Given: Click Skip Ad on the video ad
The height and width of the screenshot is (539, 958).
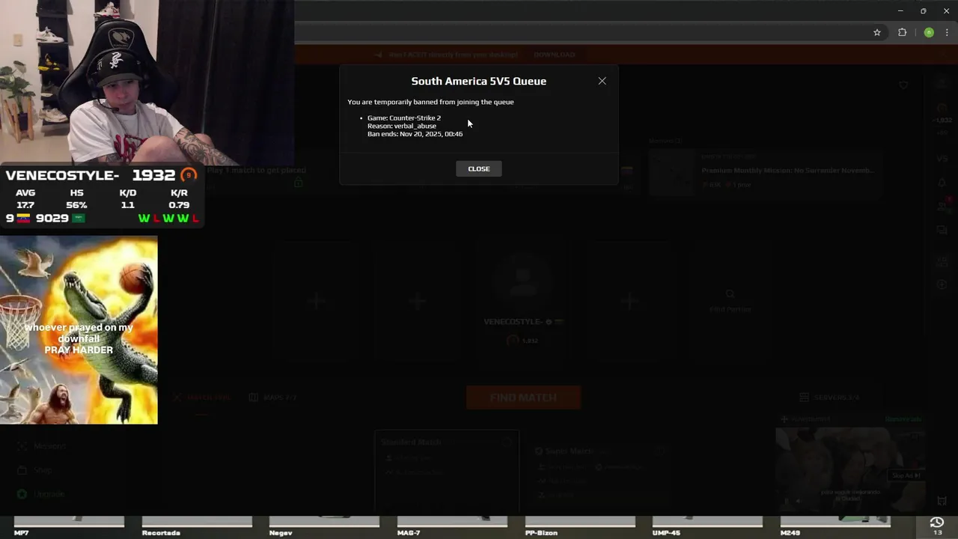Looking at the screenshot, I should (x=906, y=475).
